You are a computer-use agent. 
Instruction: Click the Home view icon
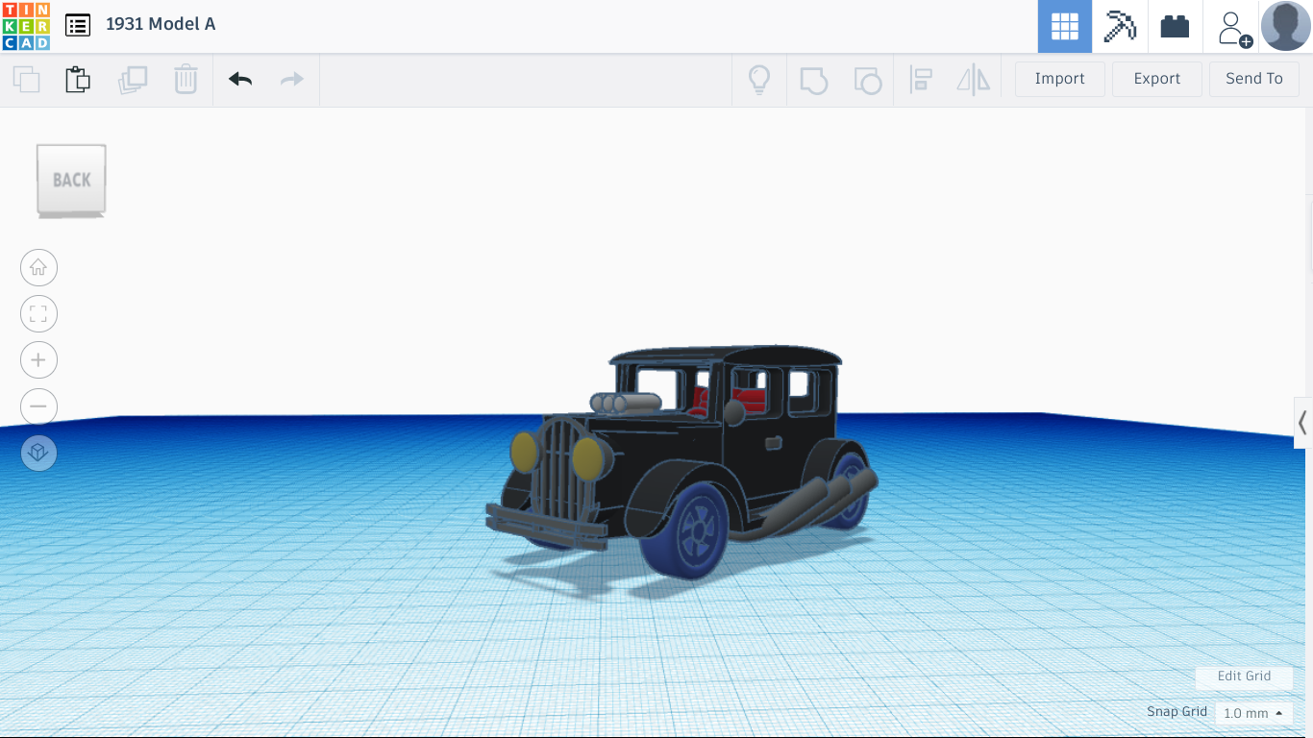(38, 267)
